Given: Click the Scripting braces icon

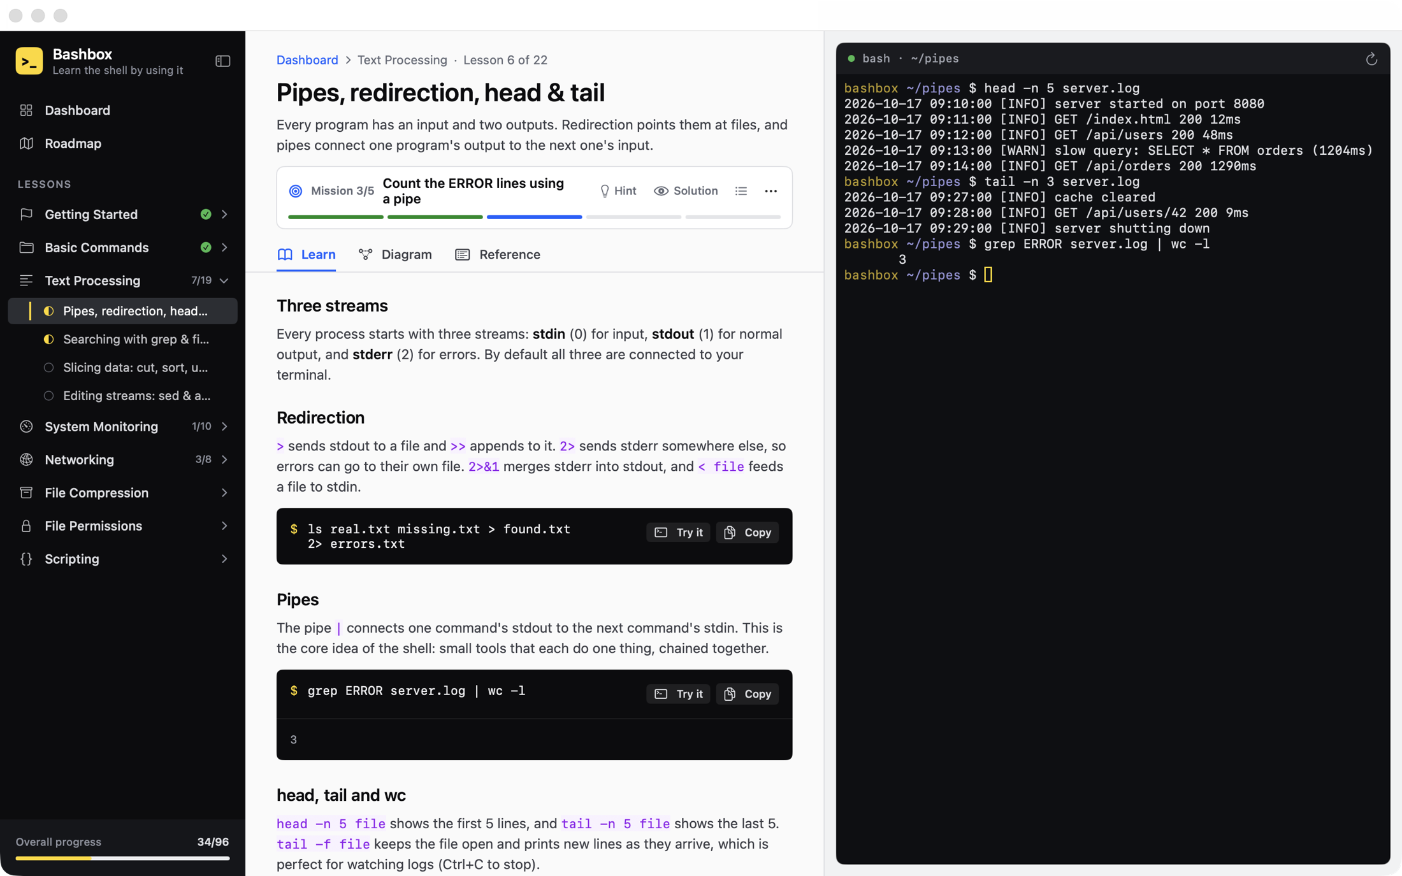Looking at the screenshot, I should [26, 559].
